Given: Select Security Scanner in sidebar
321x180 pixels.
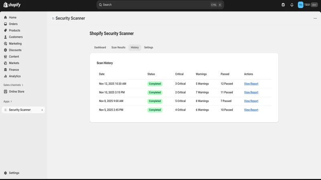Looking at the screenshot, I should pos(23,110).
